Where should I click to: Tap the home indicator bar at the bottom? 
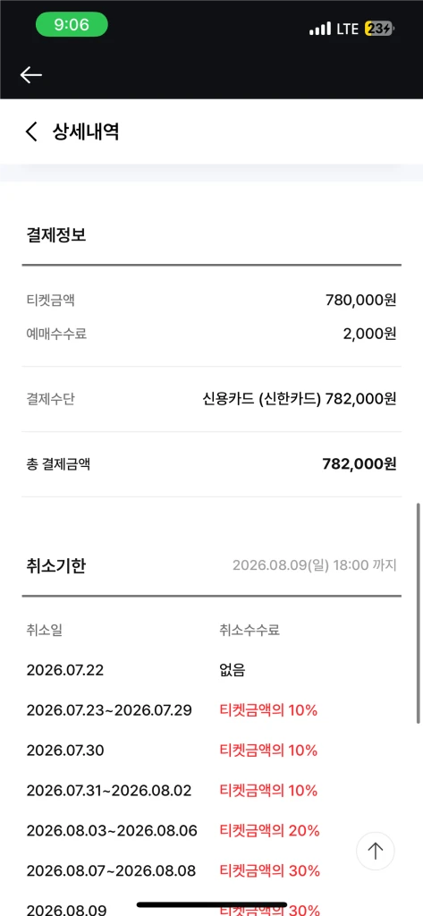click(211, 905)
